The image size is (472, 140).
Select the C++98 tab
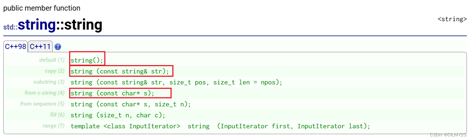[x=16, y=46]
